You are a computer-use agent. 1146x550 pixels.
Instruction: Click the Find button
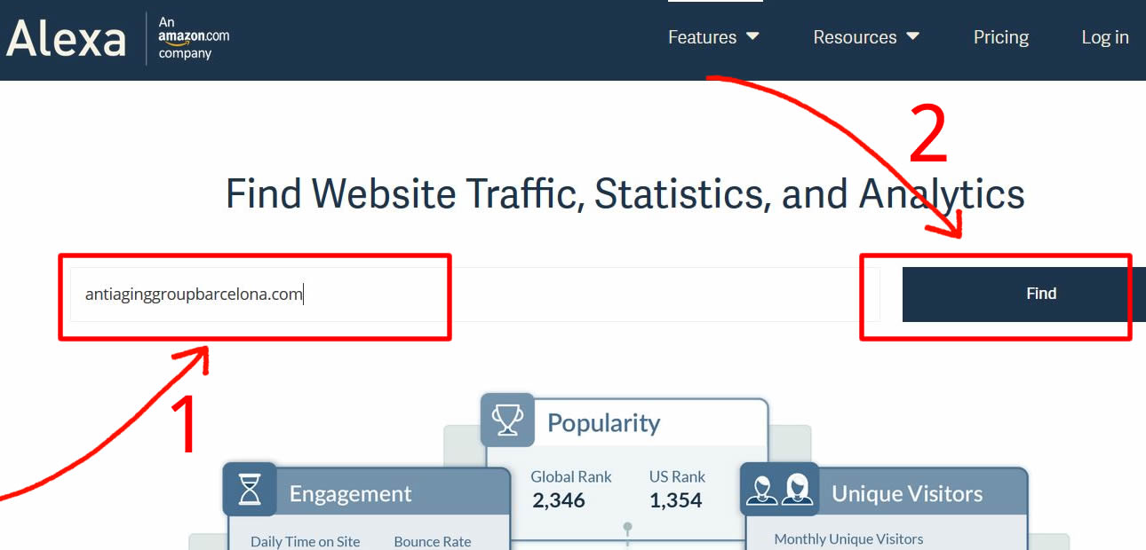pos(1024,295)
